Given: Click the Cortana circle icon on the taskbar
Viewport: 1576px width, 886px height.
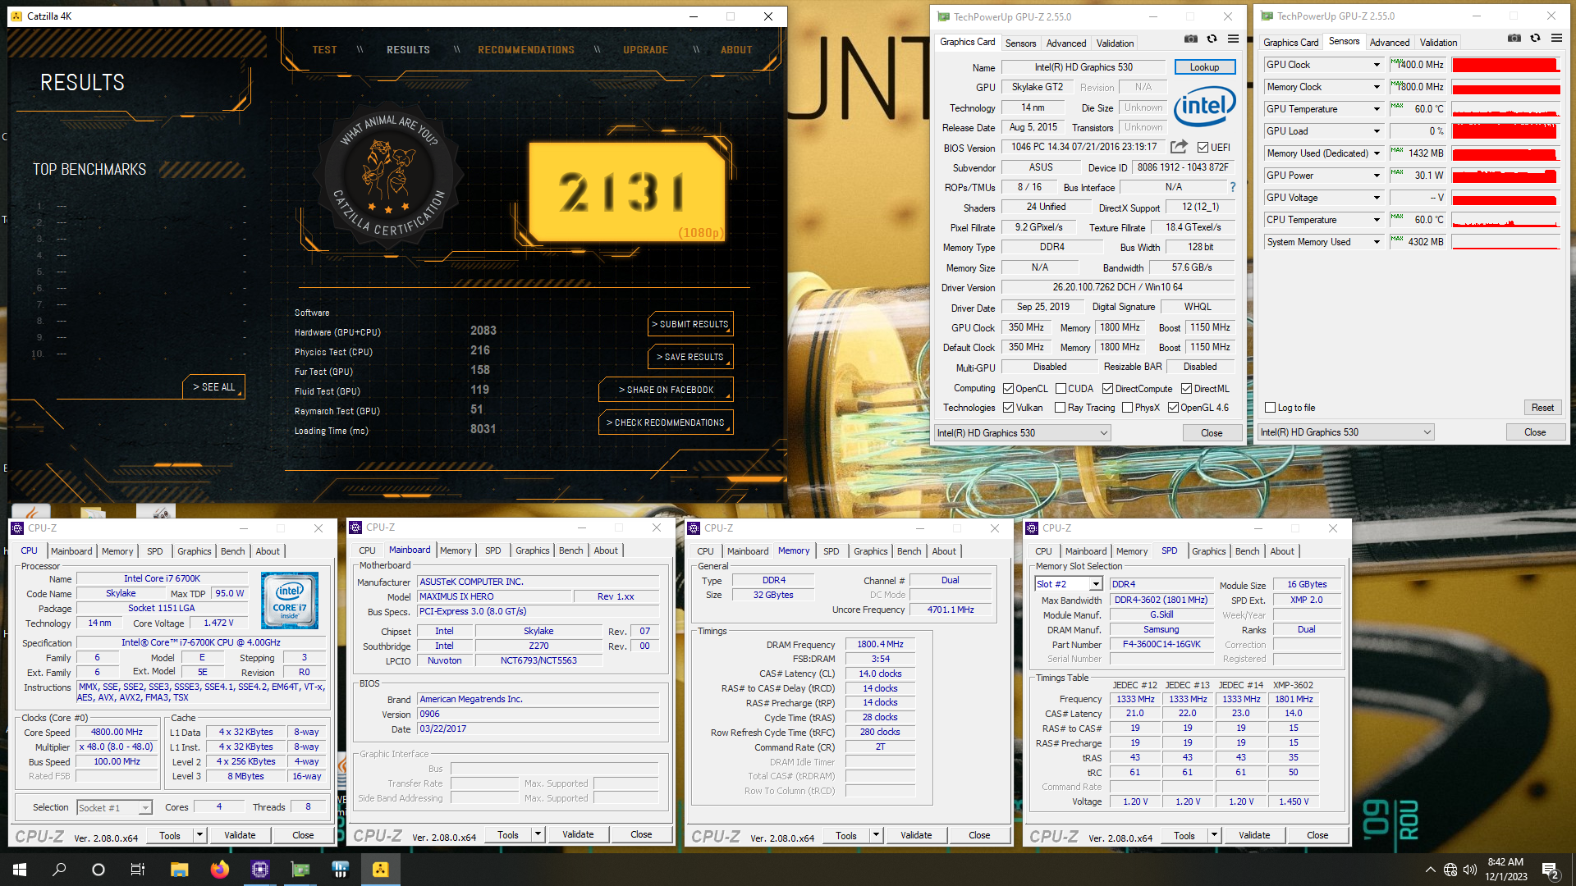Looking at the screenshot, I should click(x=98, y=870).
